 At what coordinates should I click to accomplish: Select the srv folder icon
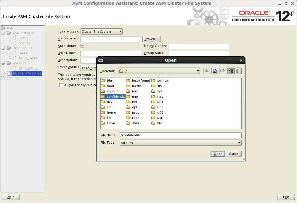pos(153,86)
